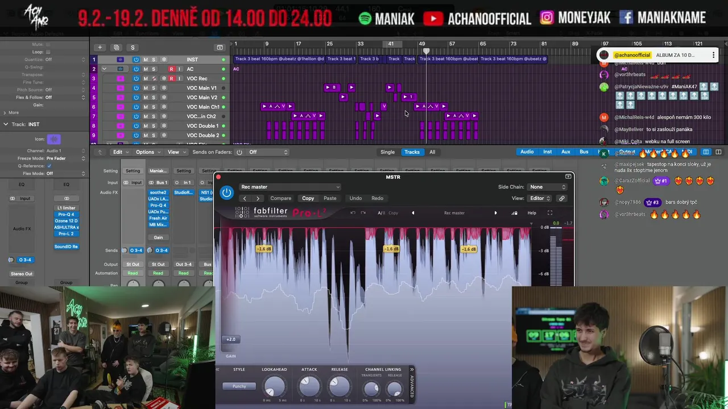The image size is (728, 409).
Task: Click the VOC Double 1 track icon
Action: click(x=120, y=126)
